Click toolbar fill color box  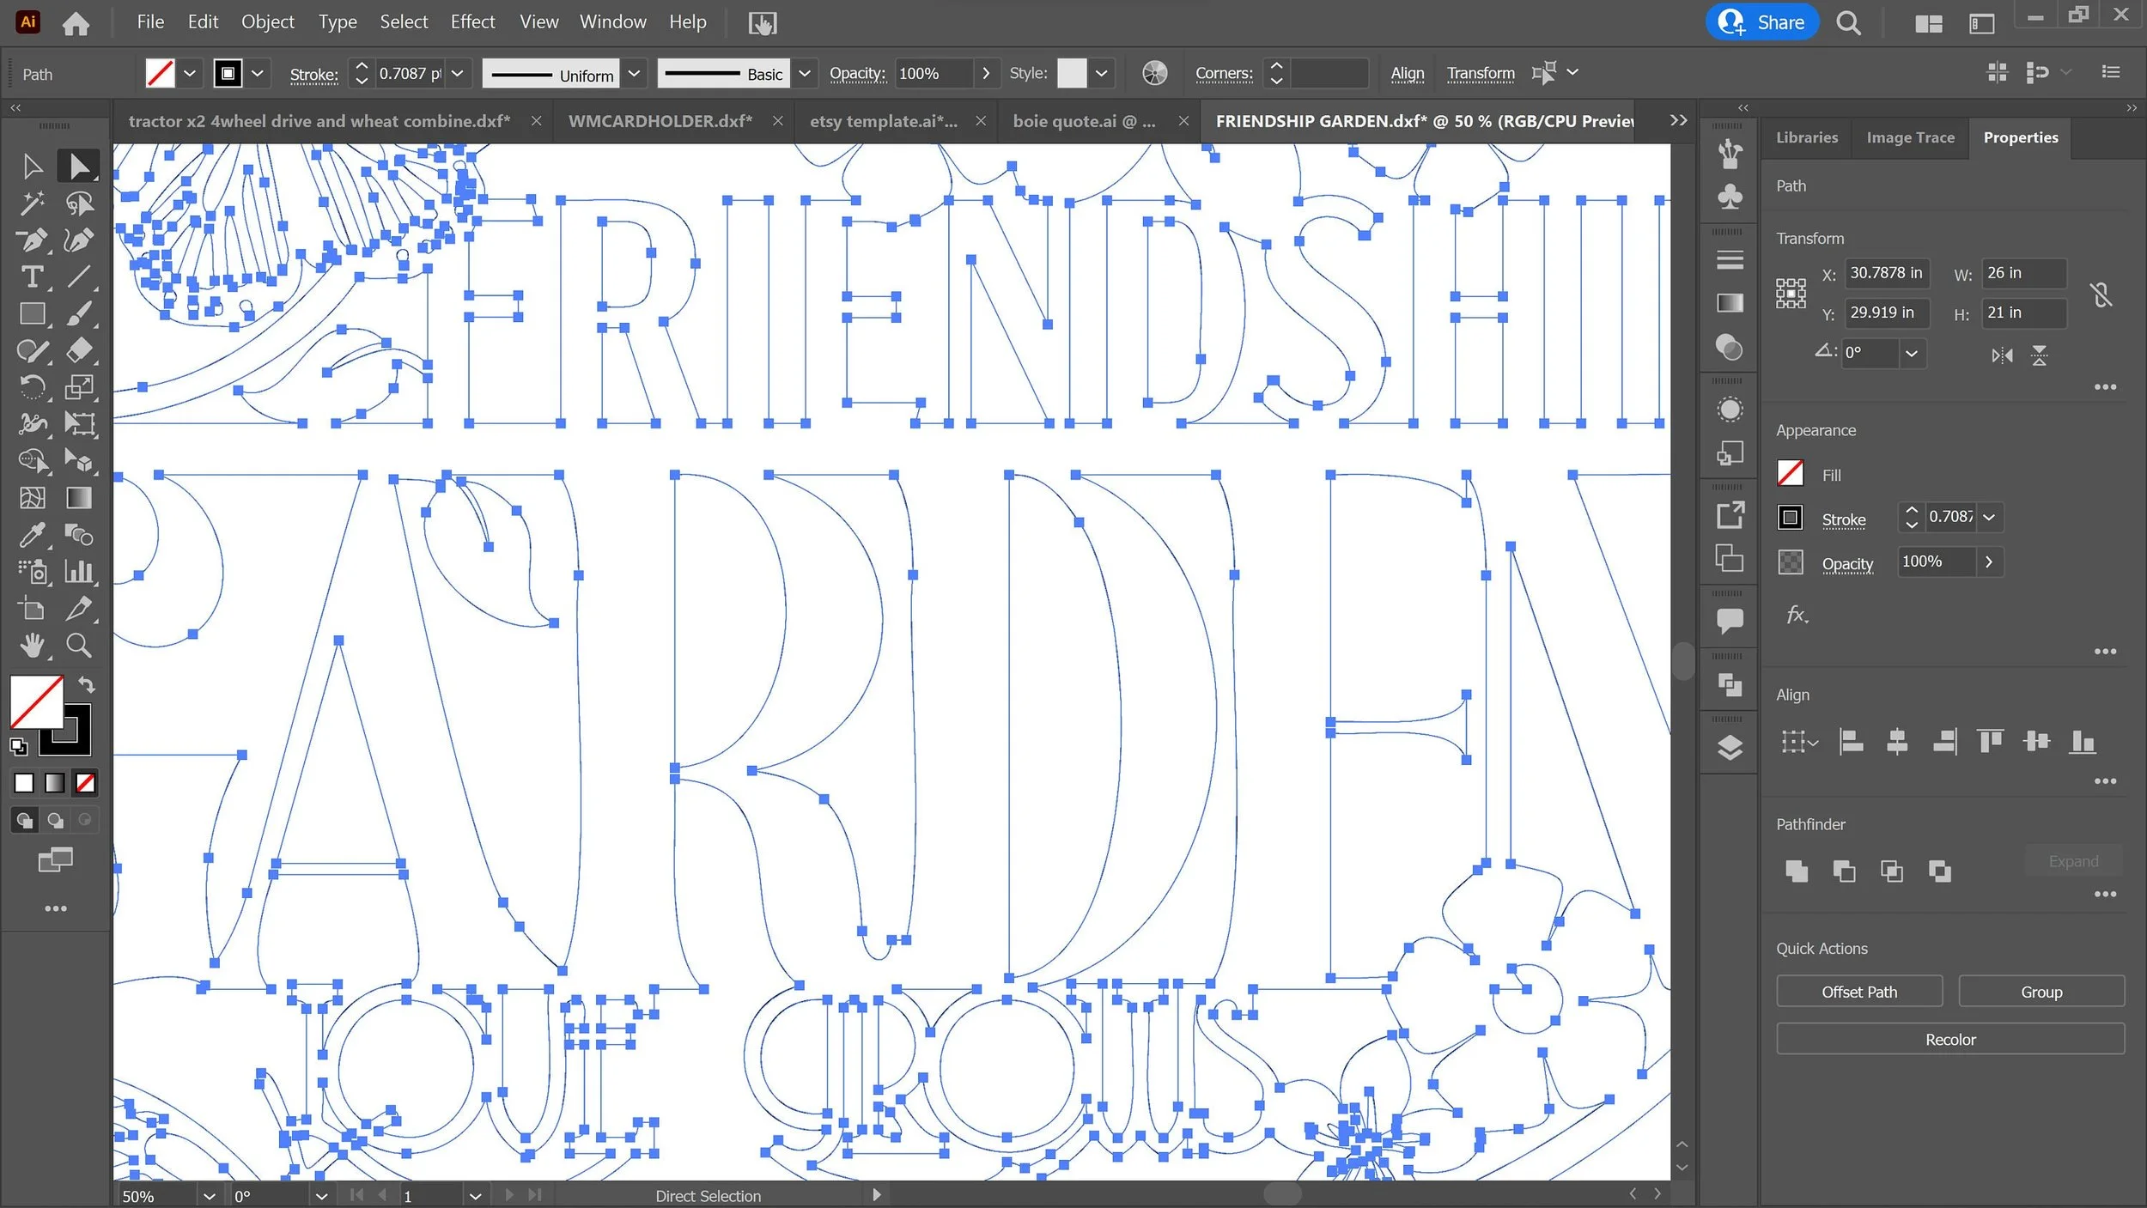tap(36, 702)
